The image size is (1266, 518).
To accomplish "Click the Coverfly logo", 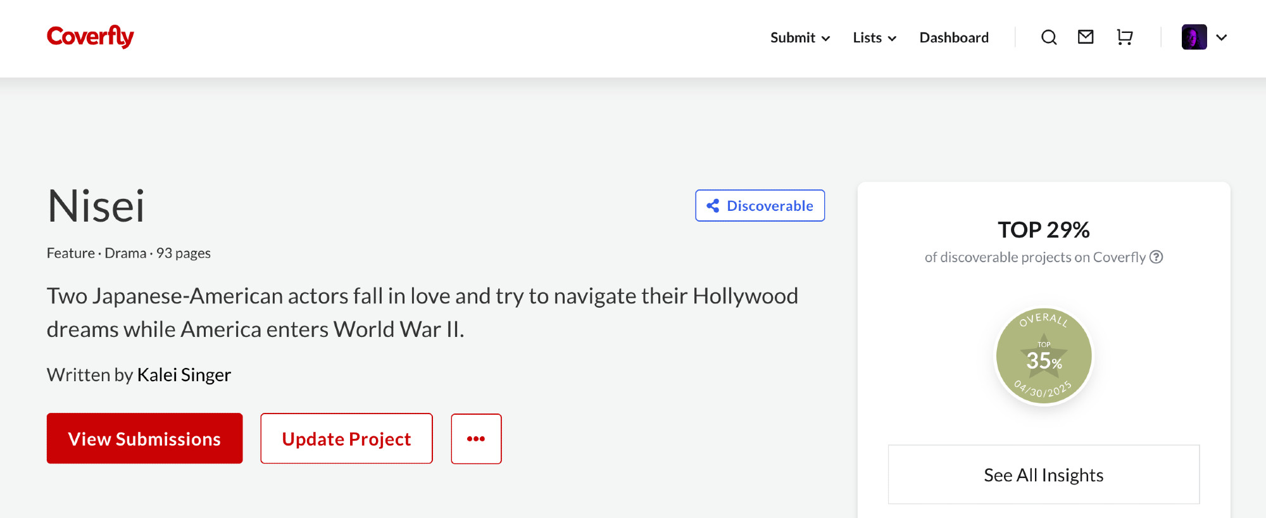I will pyautogui.click(x=91, y=37).
